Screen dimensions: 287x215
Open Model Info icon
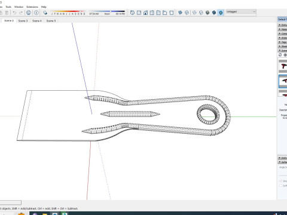coord(36,13)
